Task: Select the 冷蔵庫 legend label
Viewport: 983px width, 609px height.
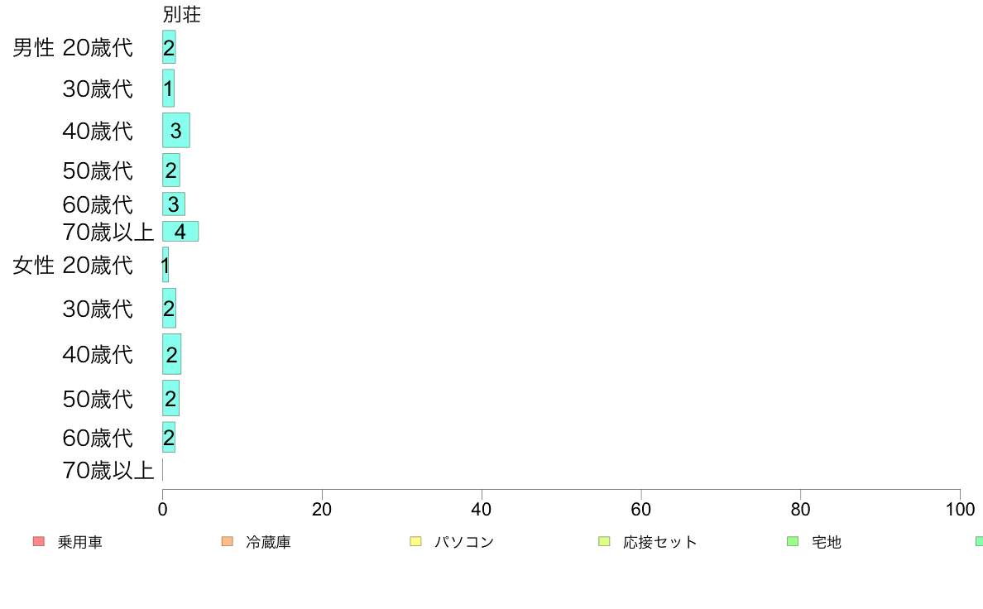Action: (268, 542)
